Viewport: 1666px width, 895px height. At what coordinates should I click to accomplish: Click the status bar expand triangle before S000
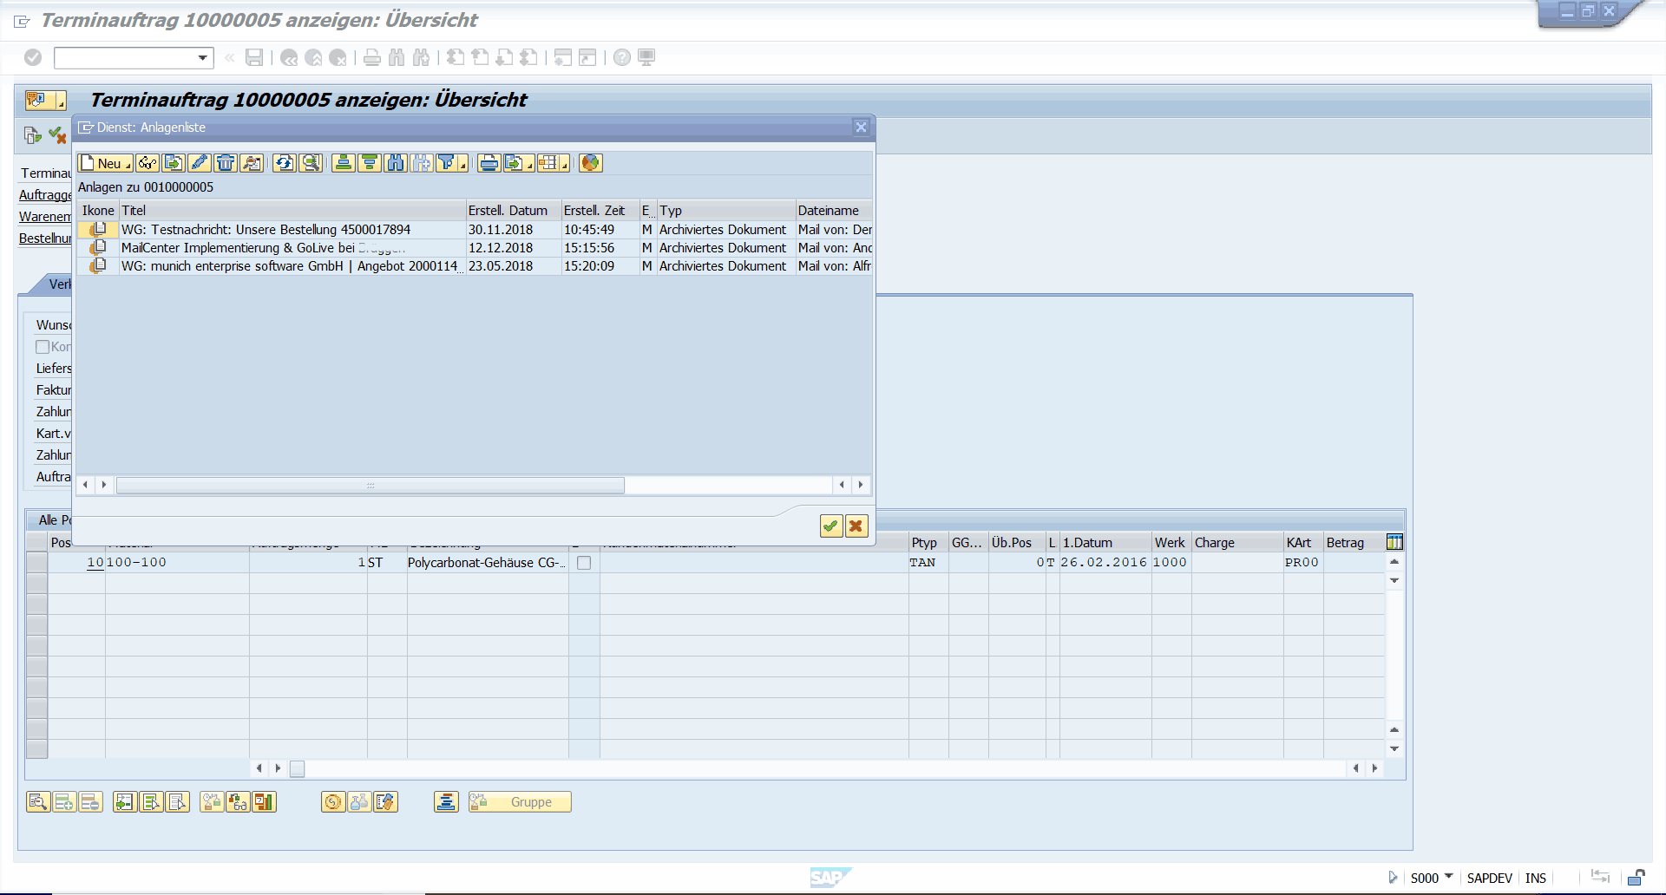(x=1393, y=878)
